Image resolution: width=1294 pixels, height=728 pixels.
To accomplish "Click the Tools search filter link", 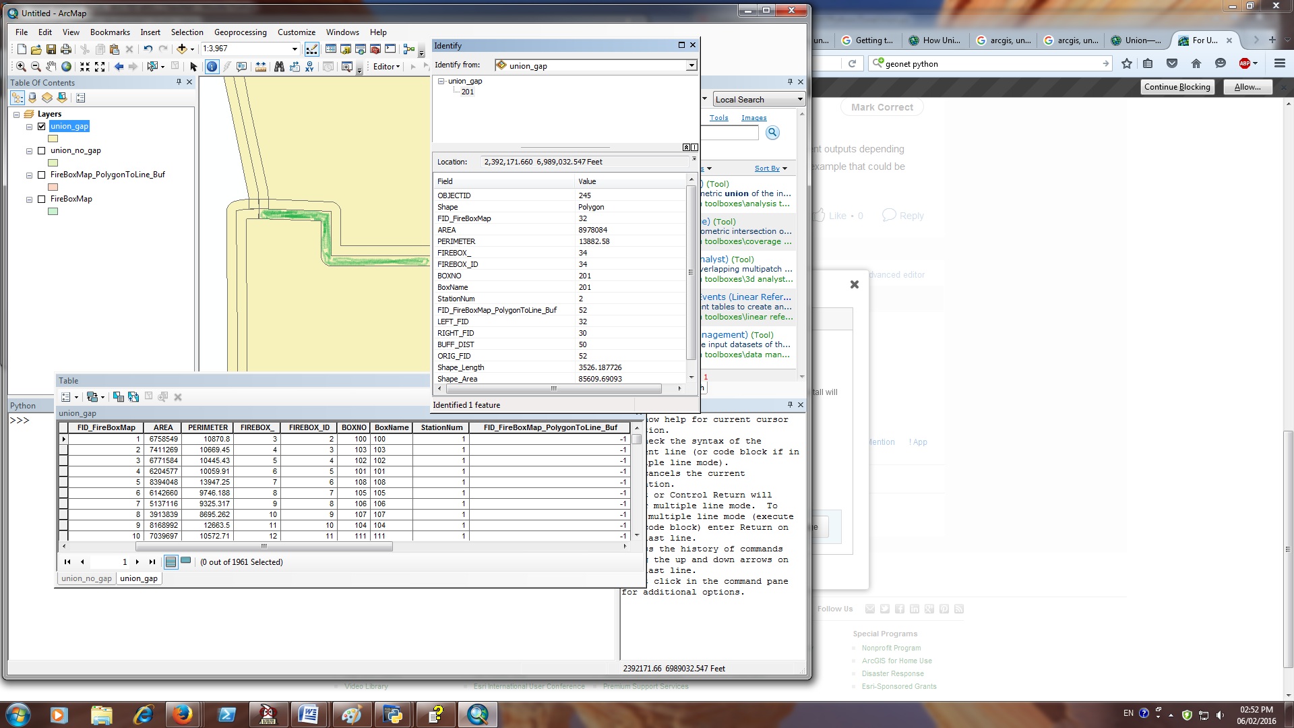I will [718, 118].
